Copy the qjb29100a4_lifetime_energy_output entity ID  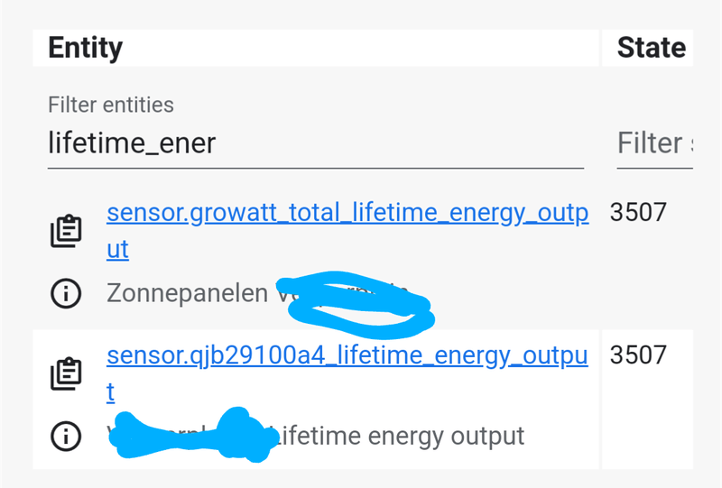pyautogui.click(x=66, y=373)
